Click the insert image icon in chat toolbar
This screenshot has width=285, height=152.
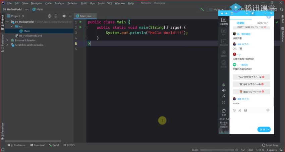point(245,110)
